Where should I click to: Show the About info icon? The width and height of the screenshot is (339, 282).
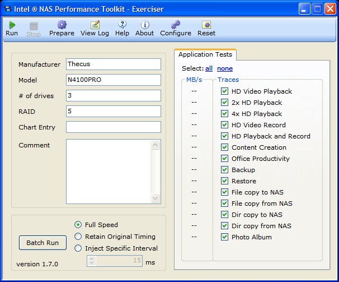[x=145, y=25]
